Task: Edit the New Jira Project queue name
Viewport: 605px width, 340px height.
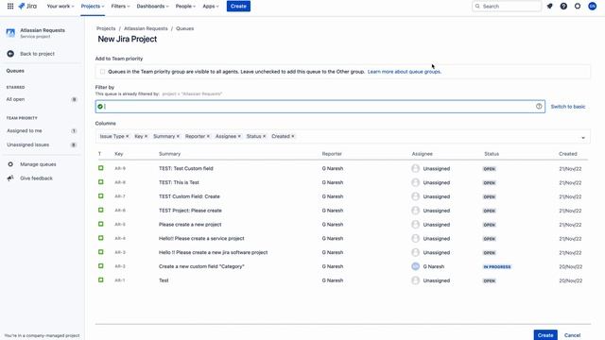Action: coord(128,39)
